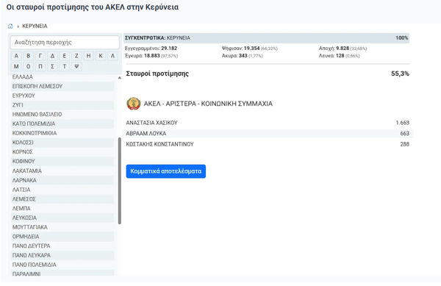Image resolution: width=441 pixels, height=286 pixels.
Task: Click ΑΚΕΛ - ΑΡΙΣΤΕΡΑ - ΚΟΙΝΩΝΙΚΗ ΣΥΜΜΑΧΙΑ party name
Action: (x=208, y=104)
